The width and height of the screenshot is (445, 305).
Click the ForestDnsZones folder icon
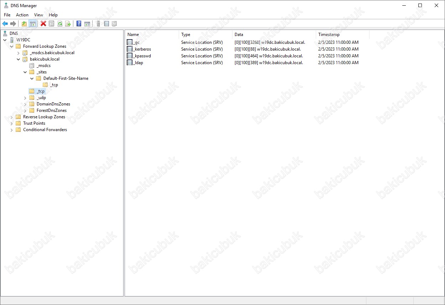[32, 110]
